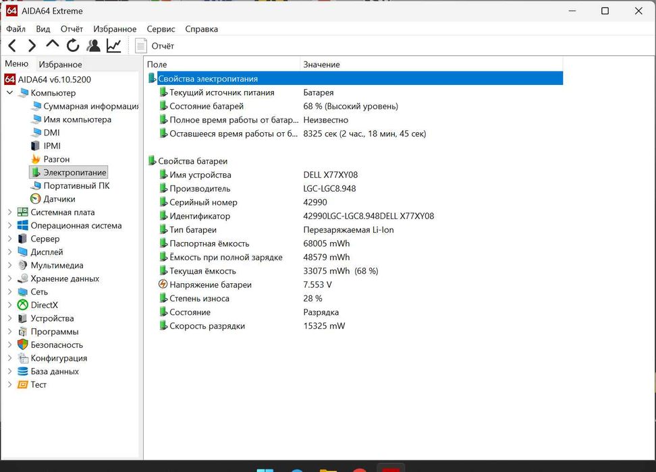This screenshot has height=472, width=656.
Task: Click the Мультимедиа speaker icon
Action: click(x=22, y=266)
